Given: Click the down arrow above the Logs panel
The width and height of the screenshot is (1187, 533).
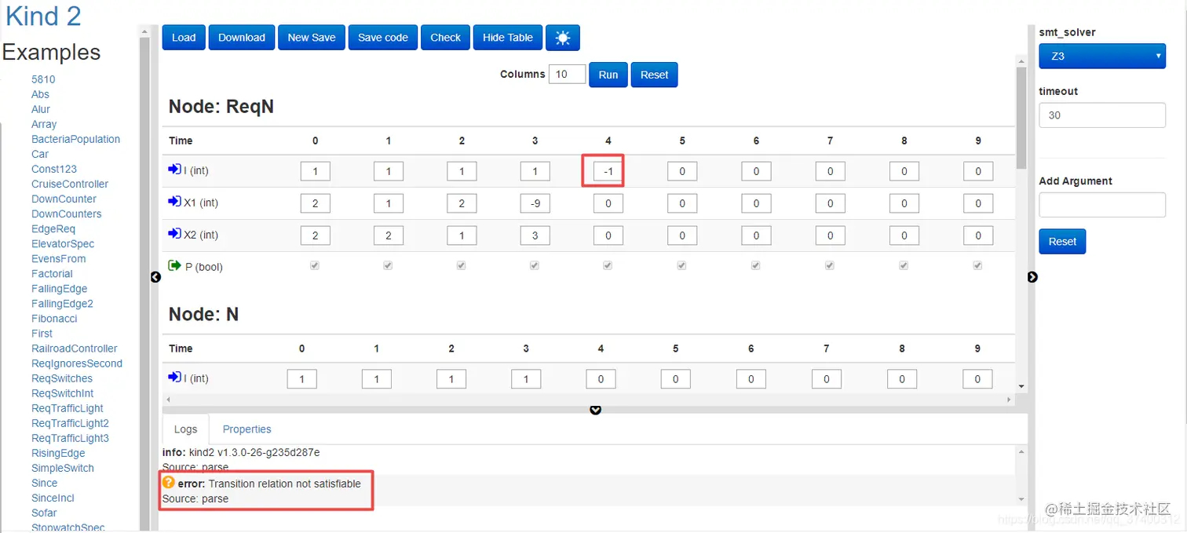Looking at the screenshot, I should 595,410.
